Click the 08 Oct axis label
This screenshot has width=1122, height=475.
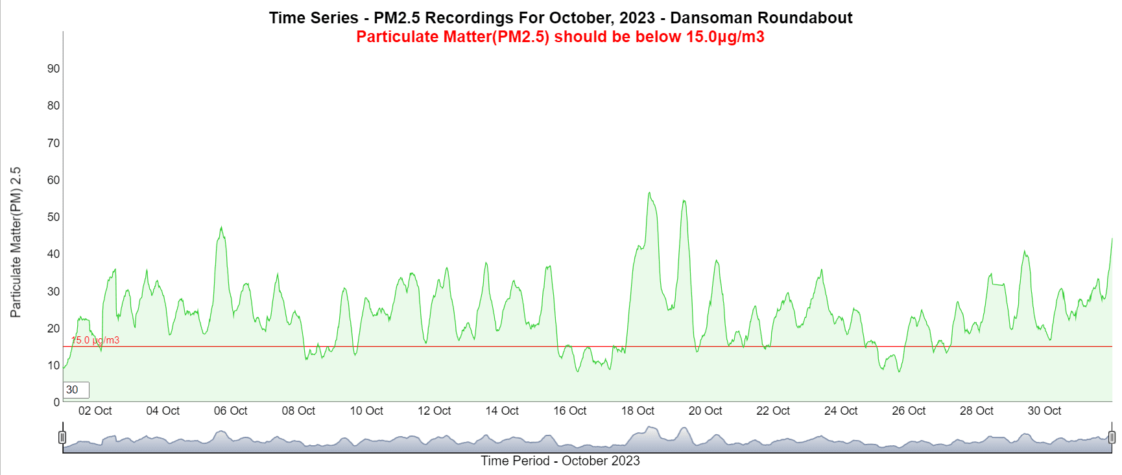click(x=298, y=411)
